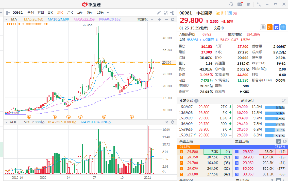Zoom out chart with minus icon
Image resolution: width=288 pixels, height=181 pixels.
(166, 19)
